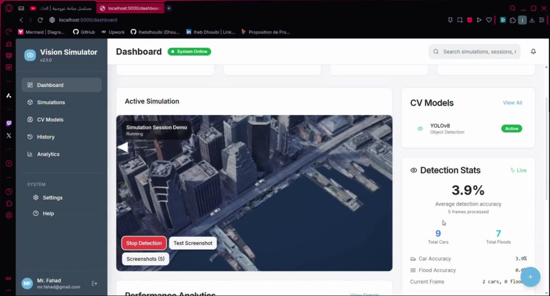Click the Opera ad blocker shield icon
This screenshot has width=550, height=296.
click(x=469, y=20)
